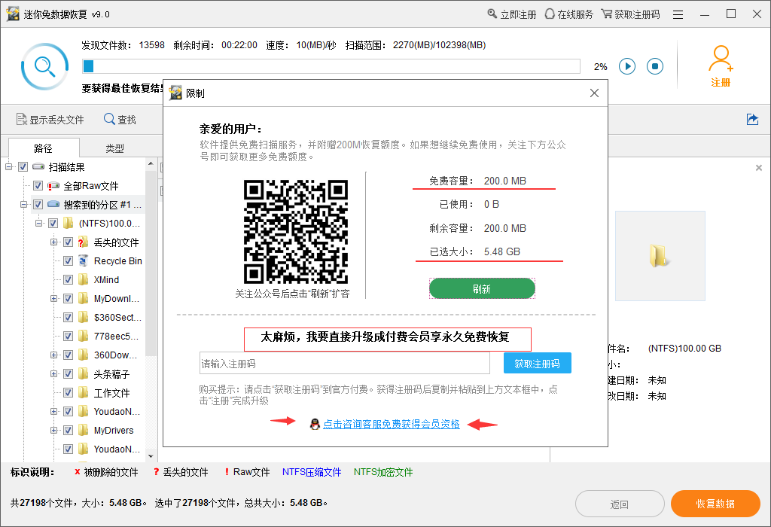Uncheck the 工作文件 checkbox
The image size is (771, 527).
(x=69, y=392)
